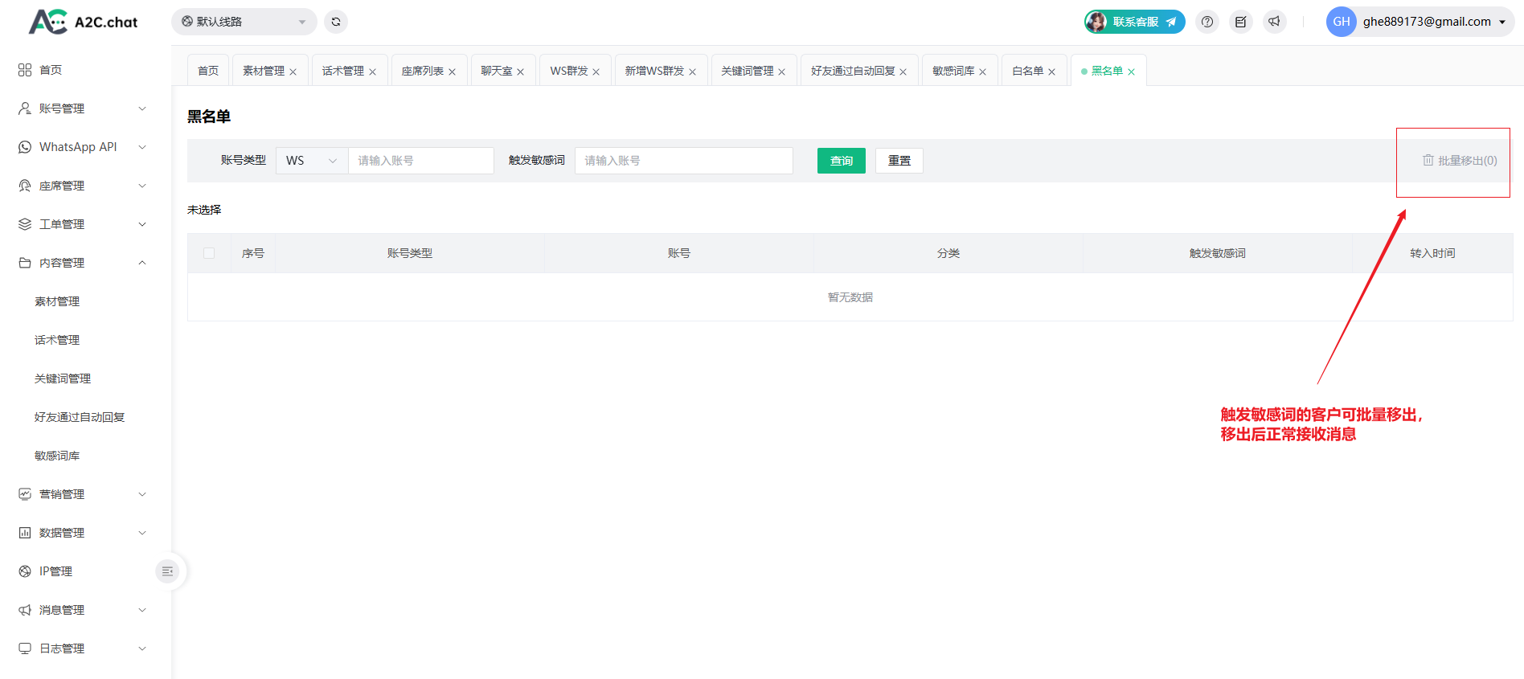Viewport: 1524px width, 679px height.
Task: Focus the 触发敏感词 input field
Action: 683,161
